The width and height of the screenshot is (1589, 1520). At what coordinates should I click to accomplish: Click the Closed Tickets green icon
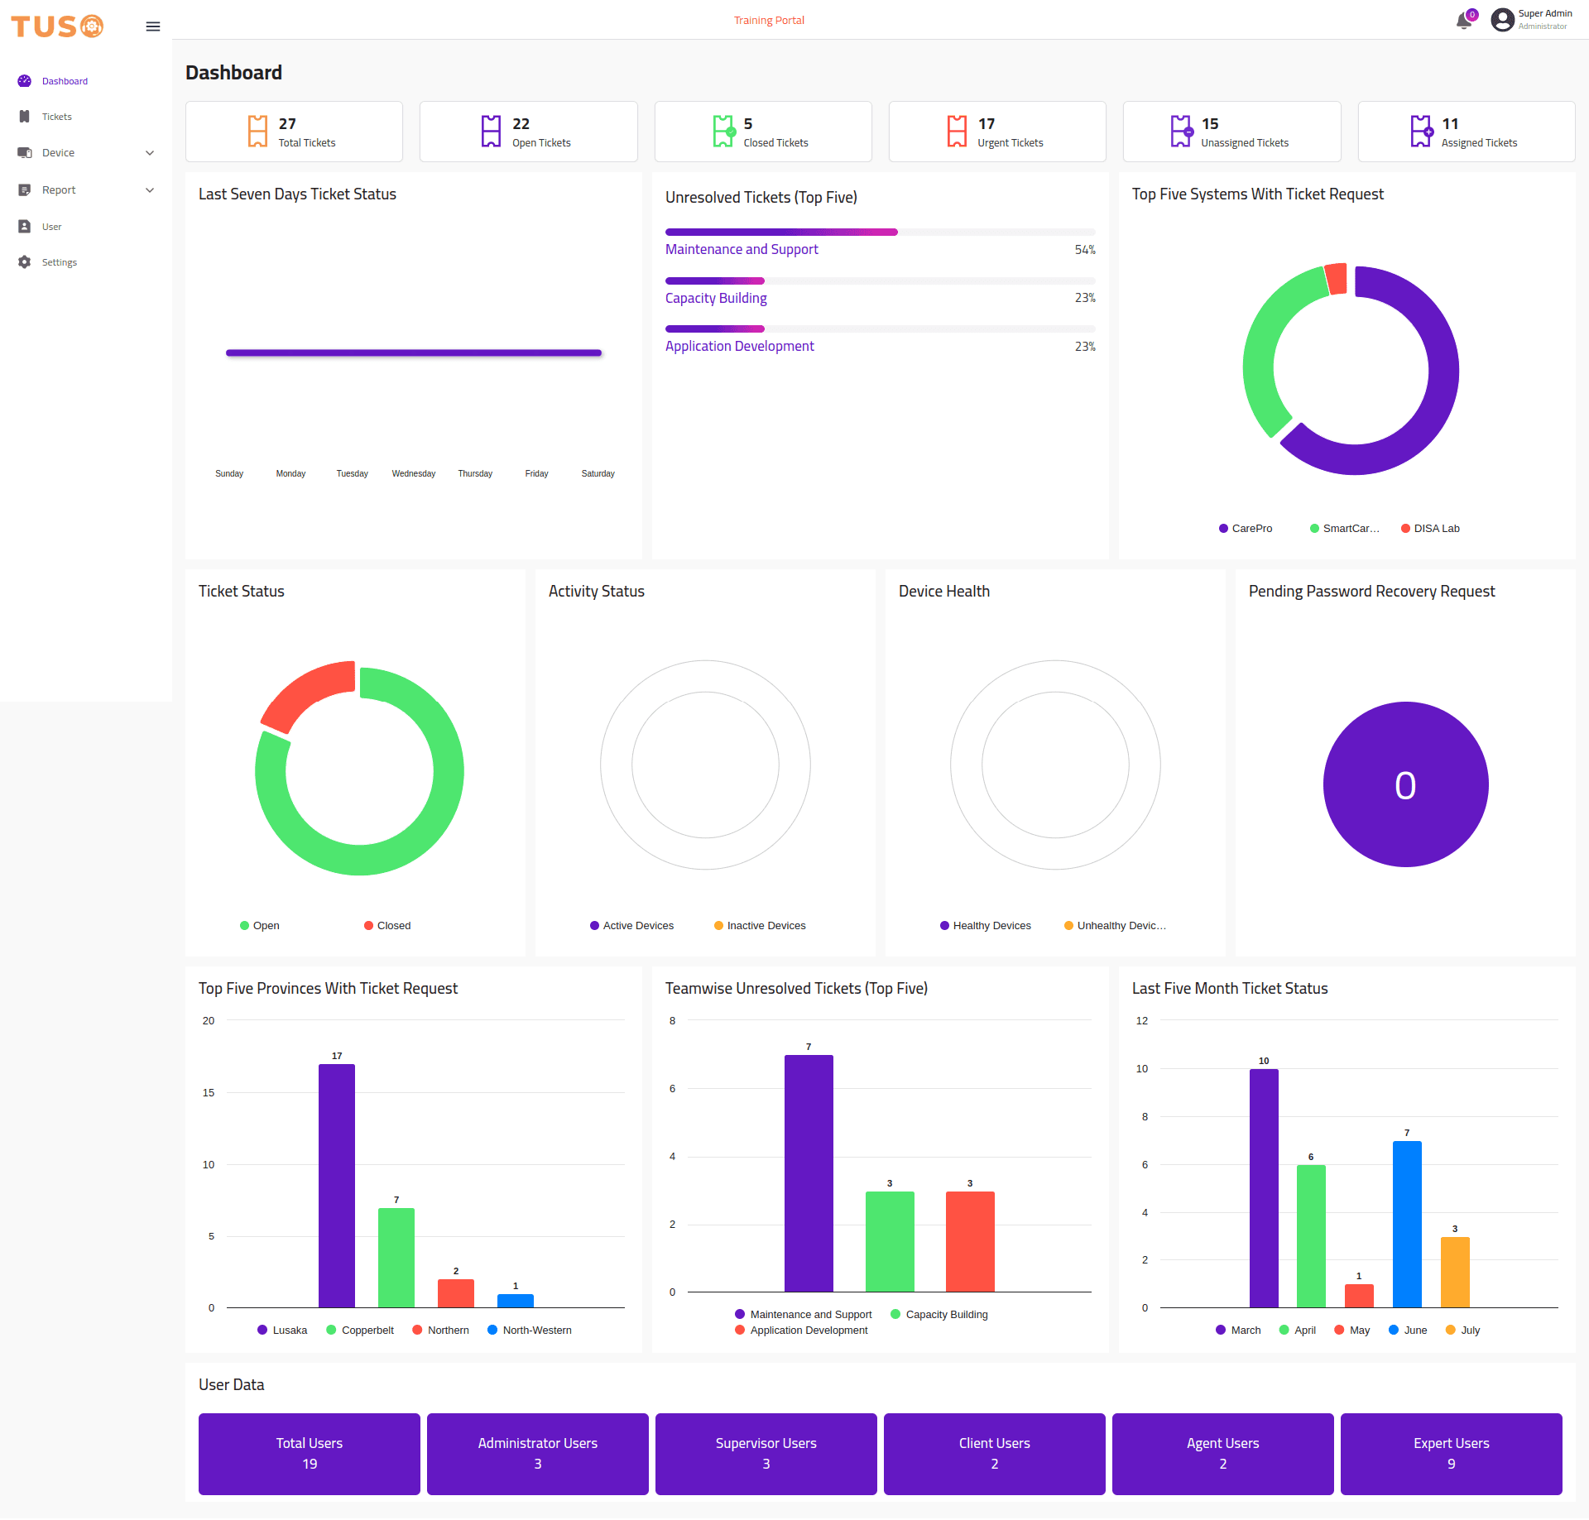pos(724,131)
